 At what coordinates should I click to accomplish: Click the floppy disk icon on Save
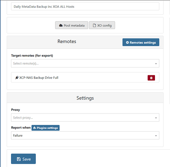19,159
